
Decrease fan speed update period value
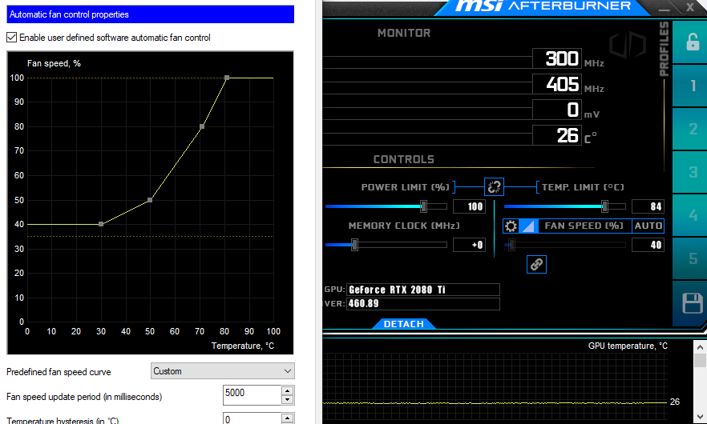[x=287, y=400]
